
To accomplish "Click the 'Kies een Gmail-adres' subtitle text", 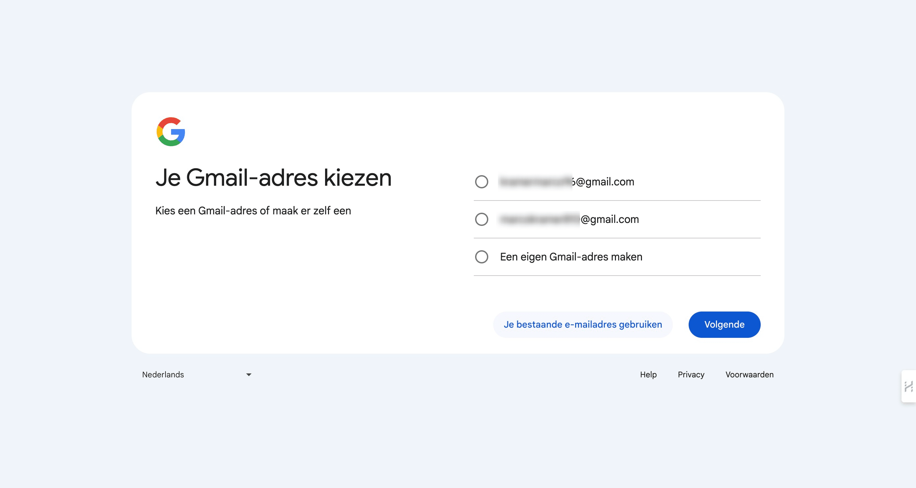I will coord(253,211).
